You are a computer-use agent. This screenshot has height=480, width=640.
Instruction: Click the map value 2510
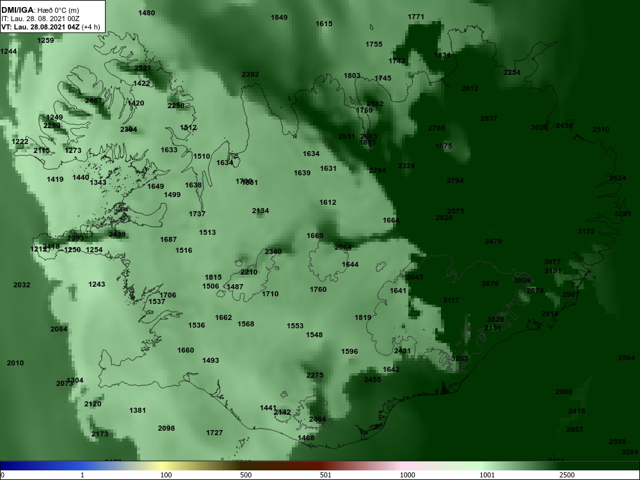tap(601, 129)
